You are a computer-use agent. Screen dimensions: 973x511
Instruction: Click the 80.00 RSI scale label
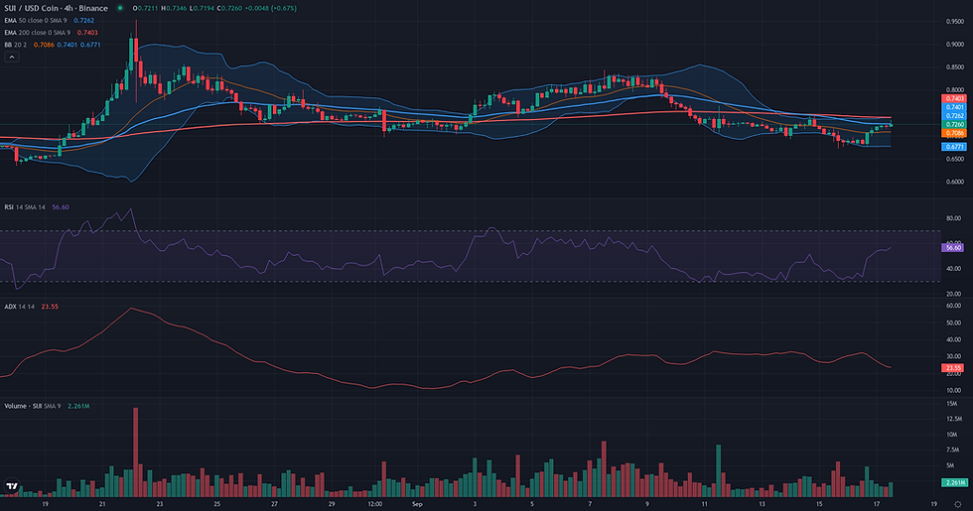(x=954, y=218)
